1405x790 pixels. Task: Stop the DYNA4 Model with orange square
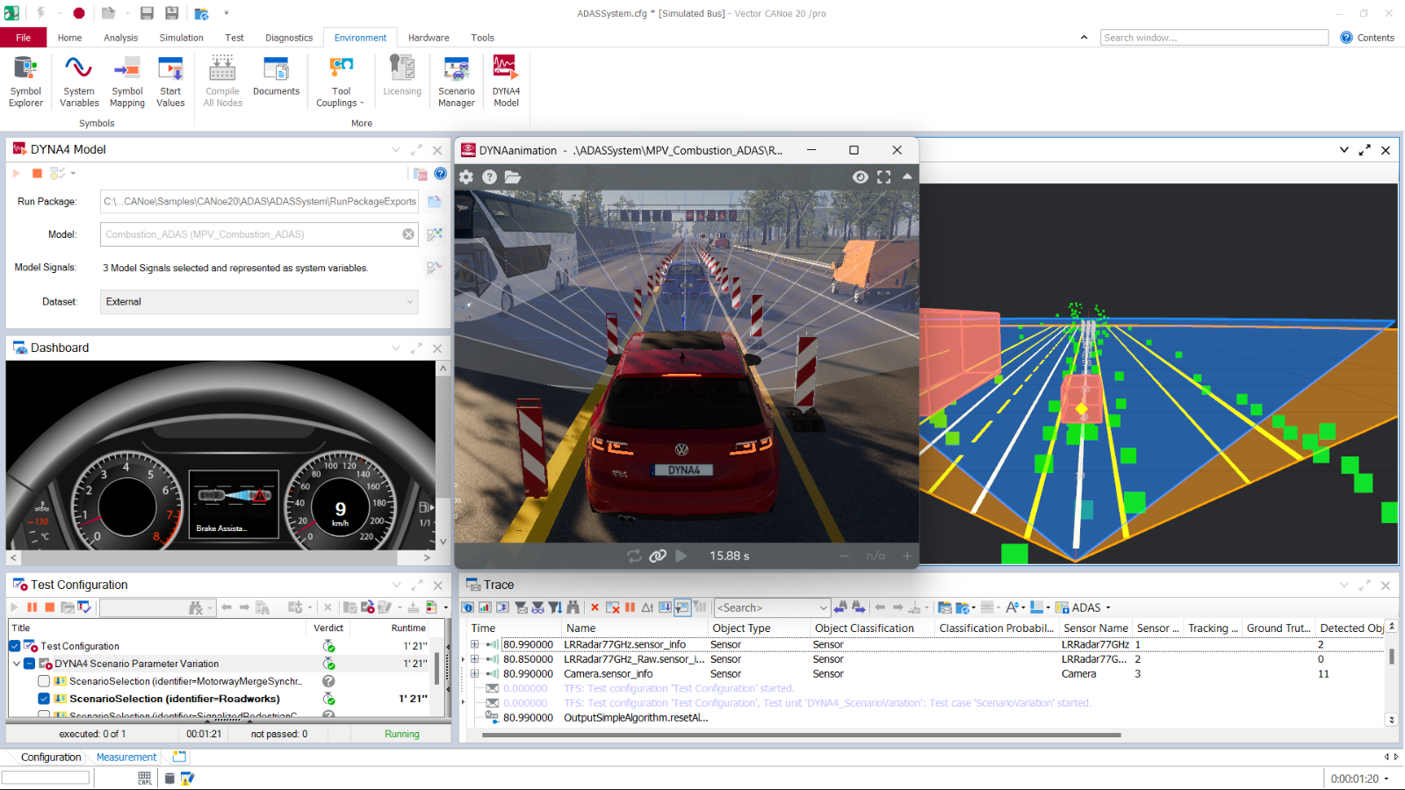[x=37, y=174]
